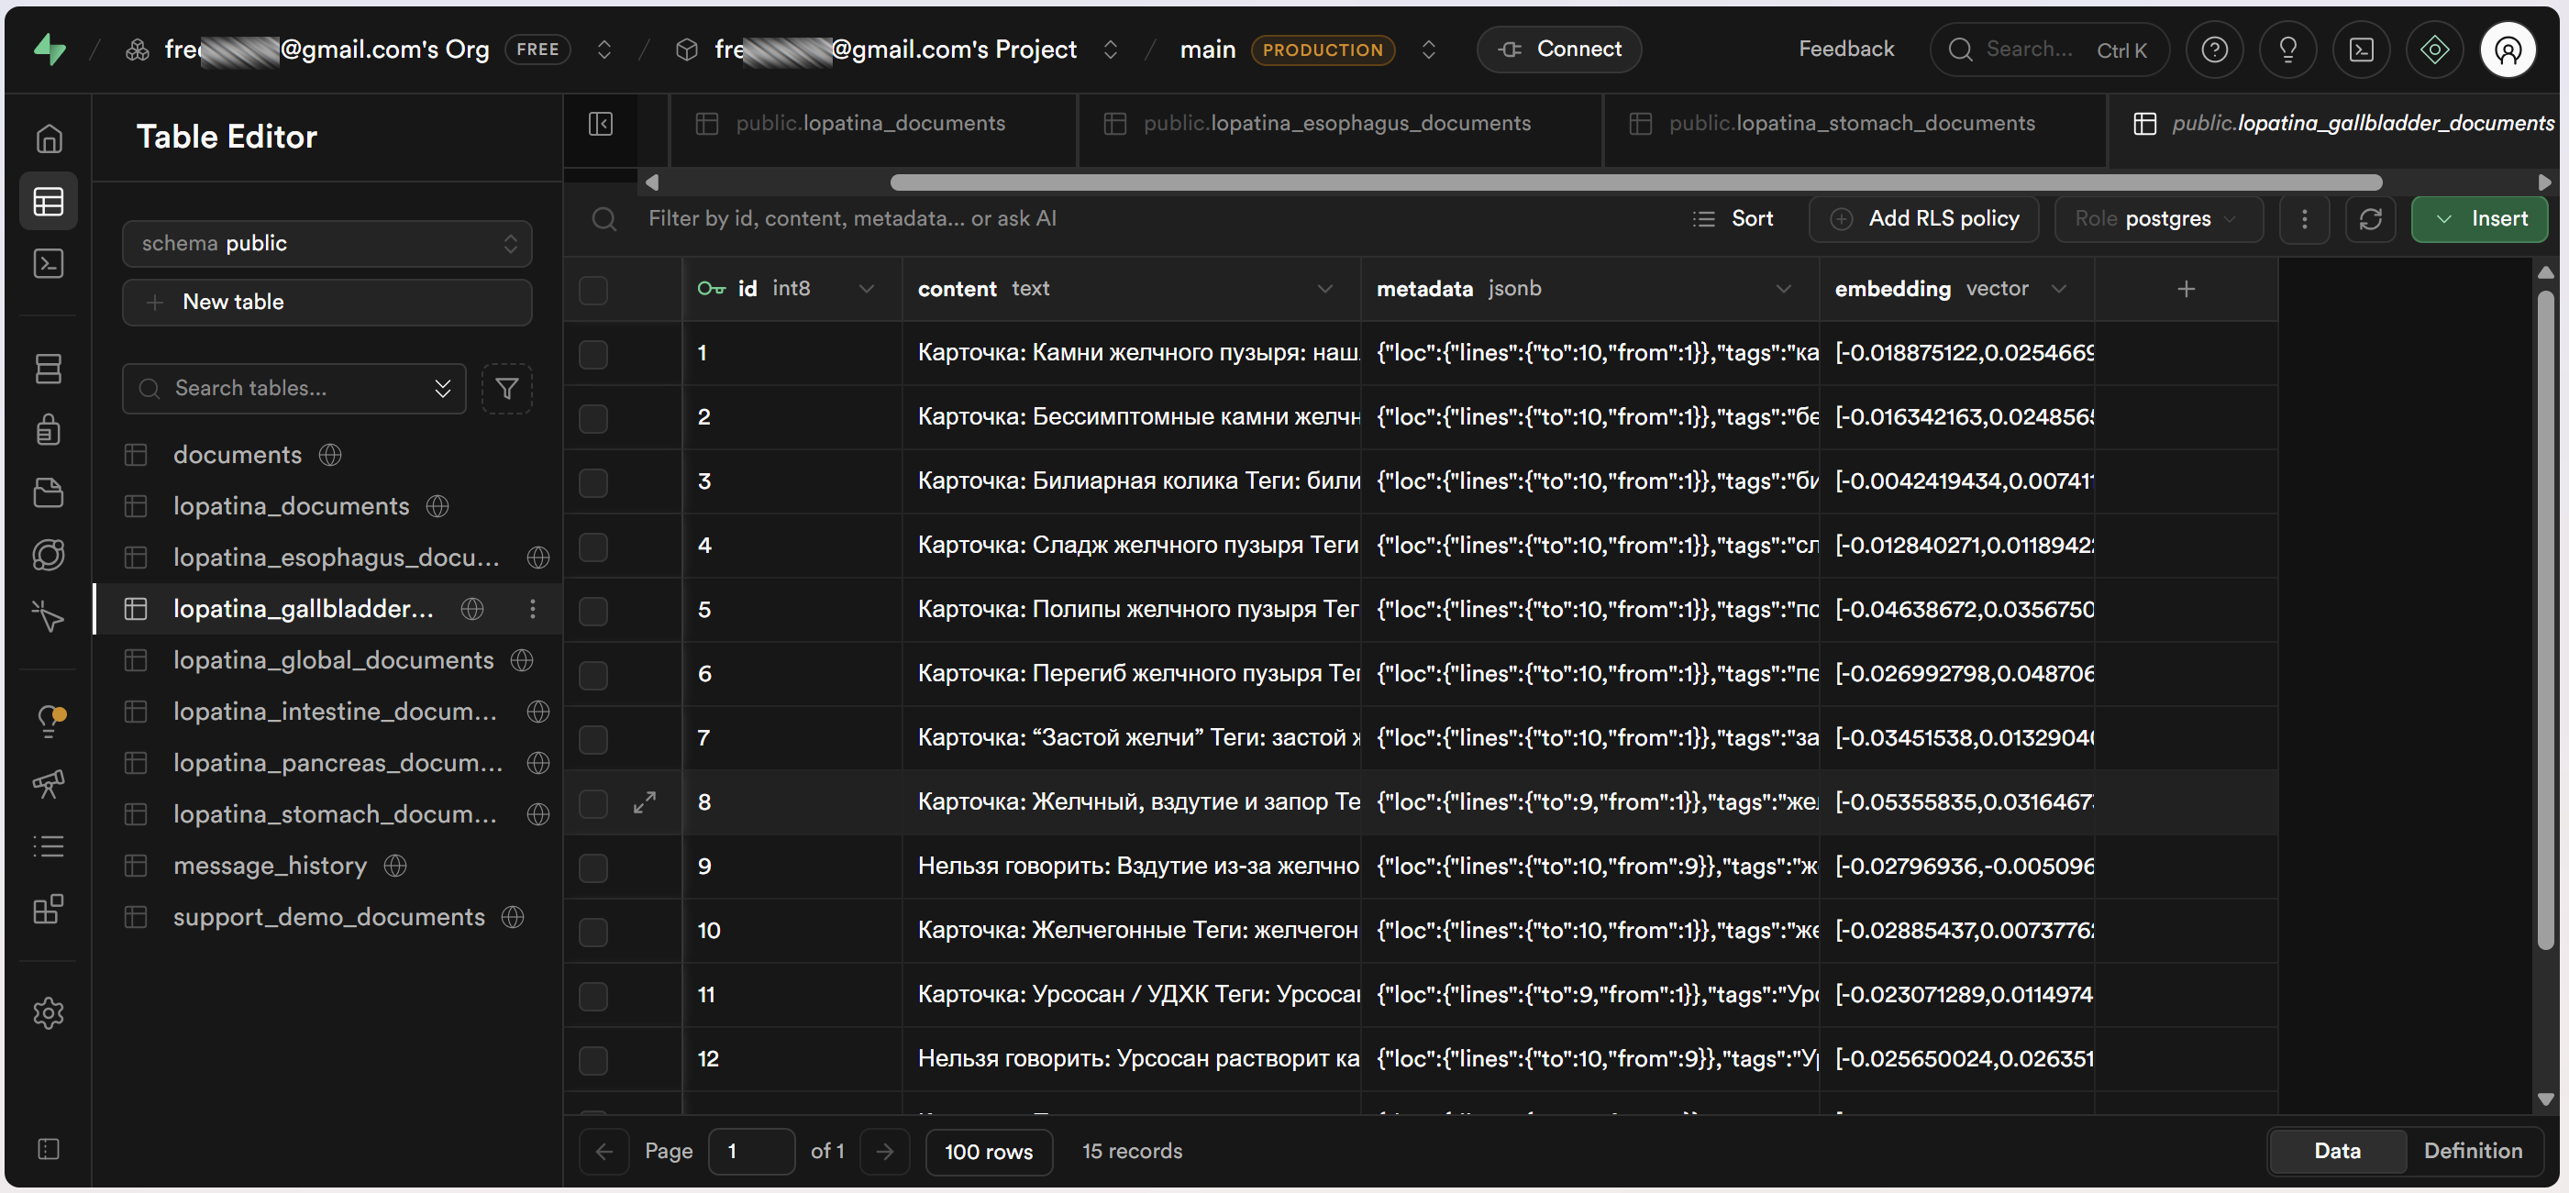Open the Feedback link
This screenshot has width=2569, height=1193.
tap(1846, 49)
